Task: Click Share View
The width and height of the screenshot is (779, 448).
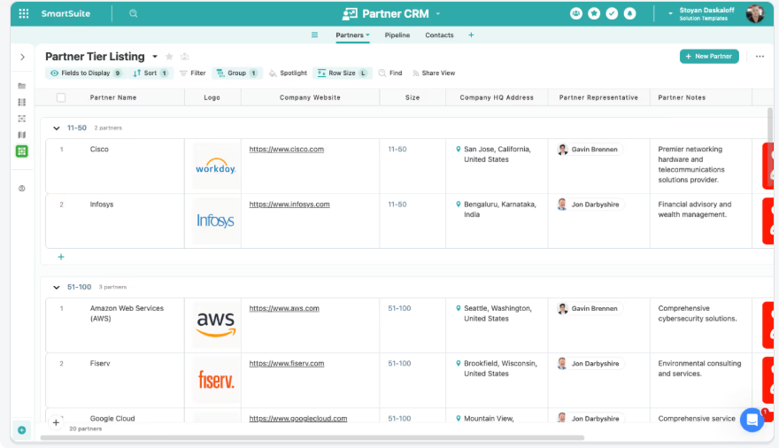Action: coord(434,73)
